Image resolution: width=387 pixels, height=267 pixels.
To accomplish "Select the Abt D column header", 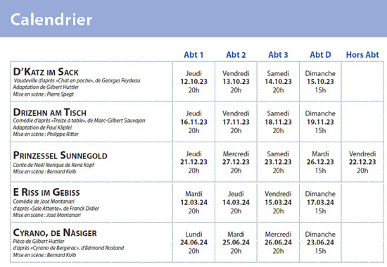I will point(320,55).
